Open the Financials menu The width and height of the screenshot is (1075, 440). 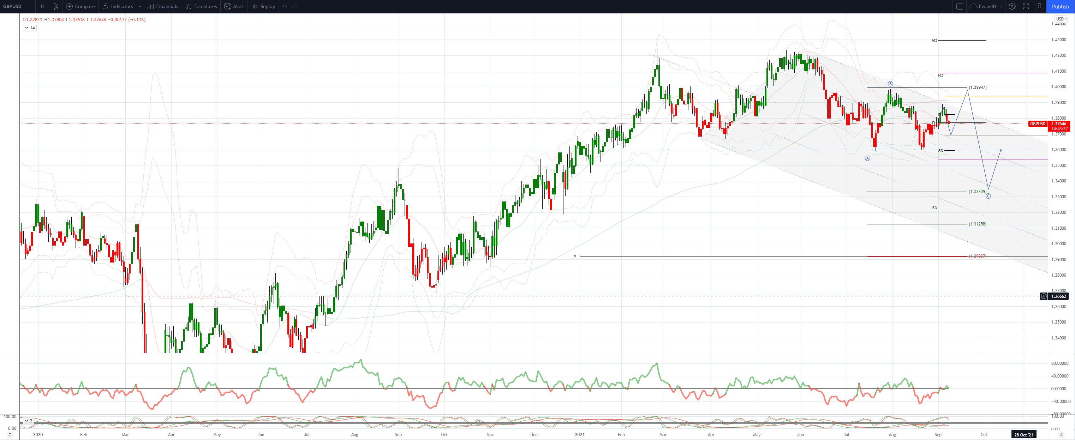pos(163,6)
